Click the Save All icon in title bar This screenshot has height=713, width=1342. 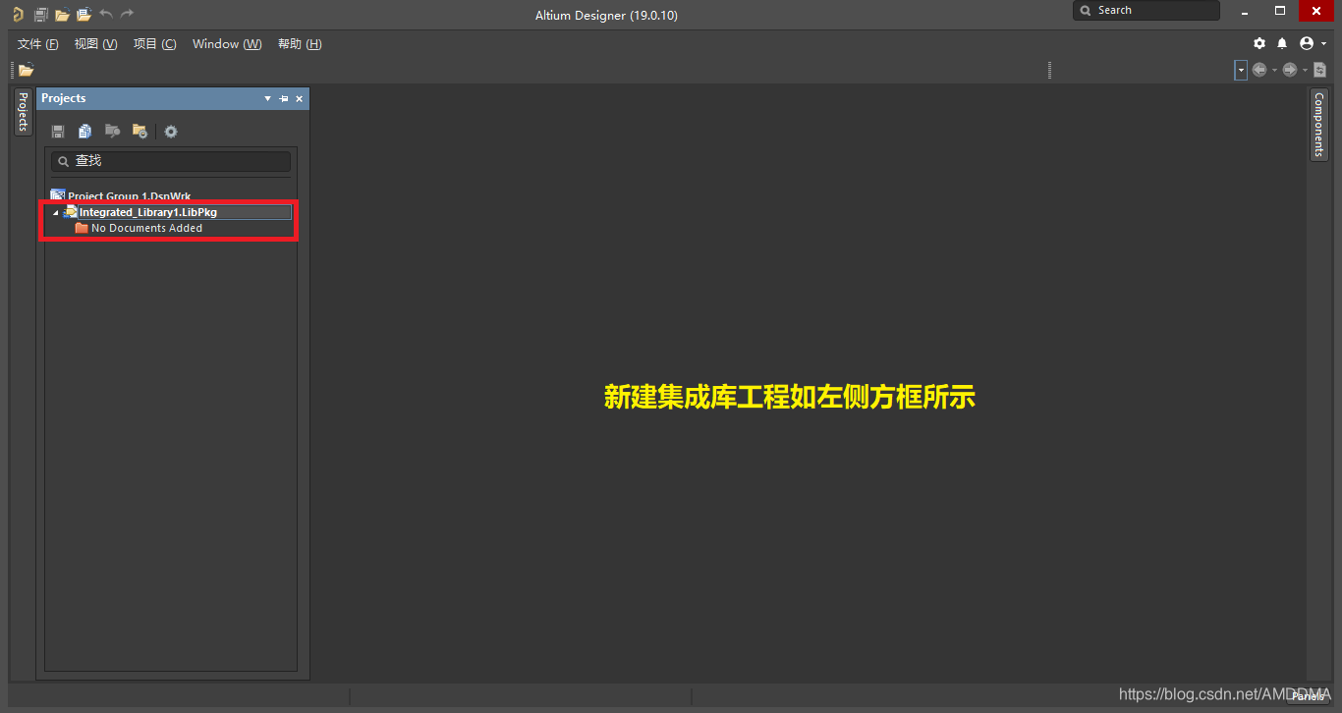tap(40, 15)
